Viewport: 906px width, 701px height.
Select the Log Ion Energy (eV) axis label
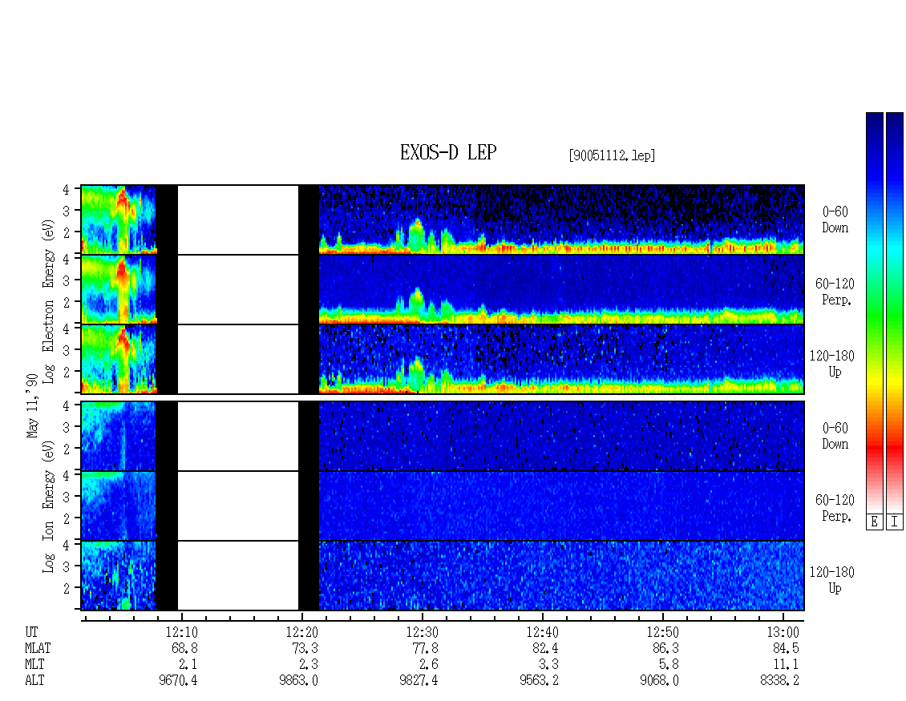pyautogui.click(x=48, y=507)
